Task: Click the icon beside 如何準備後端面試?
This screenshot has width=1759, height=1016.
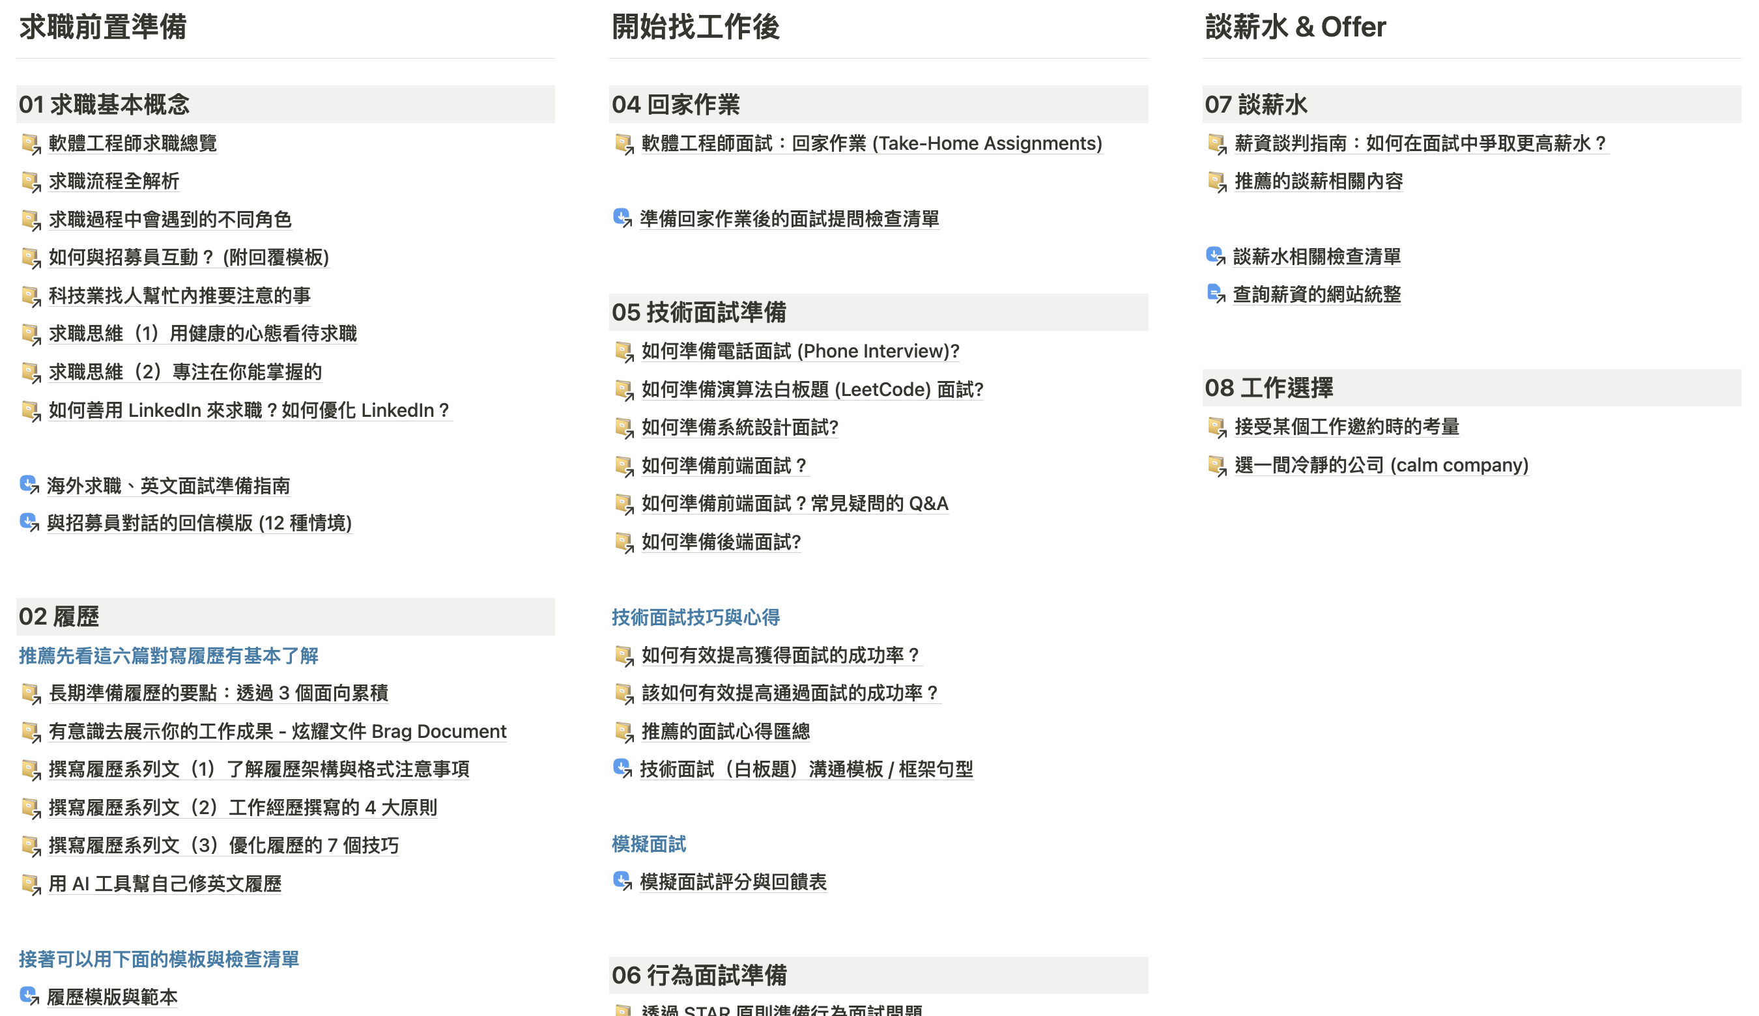Action: [x=624, y=542]
